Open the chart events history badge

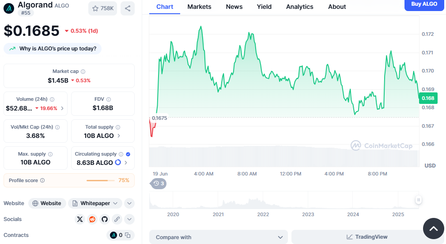[x=159, y=183]
